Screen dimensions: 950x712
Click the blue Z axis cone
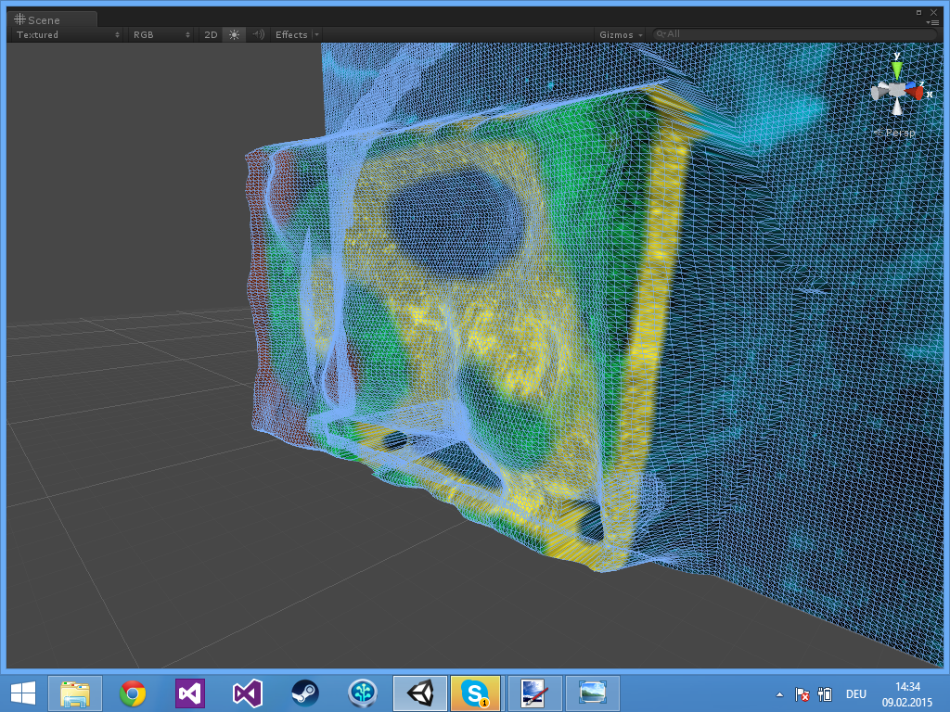coord(911,85)
